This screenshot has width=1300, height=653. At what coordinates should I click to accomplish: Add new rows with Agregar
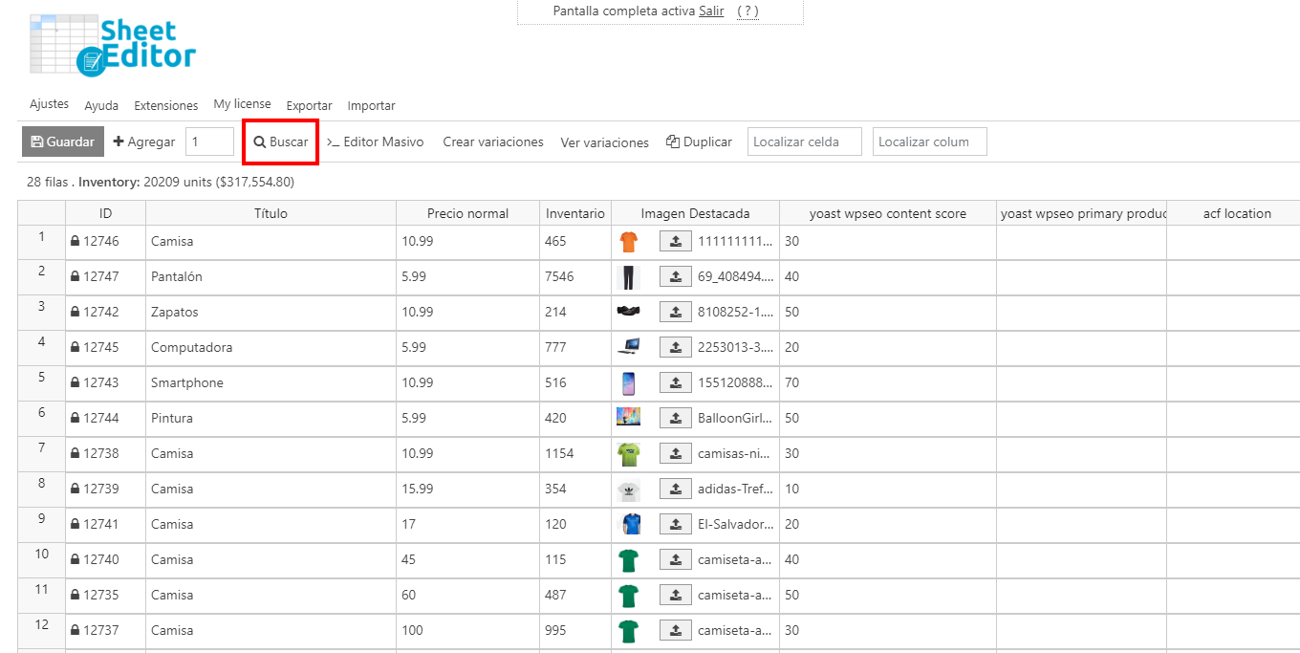tap(144, 141)
